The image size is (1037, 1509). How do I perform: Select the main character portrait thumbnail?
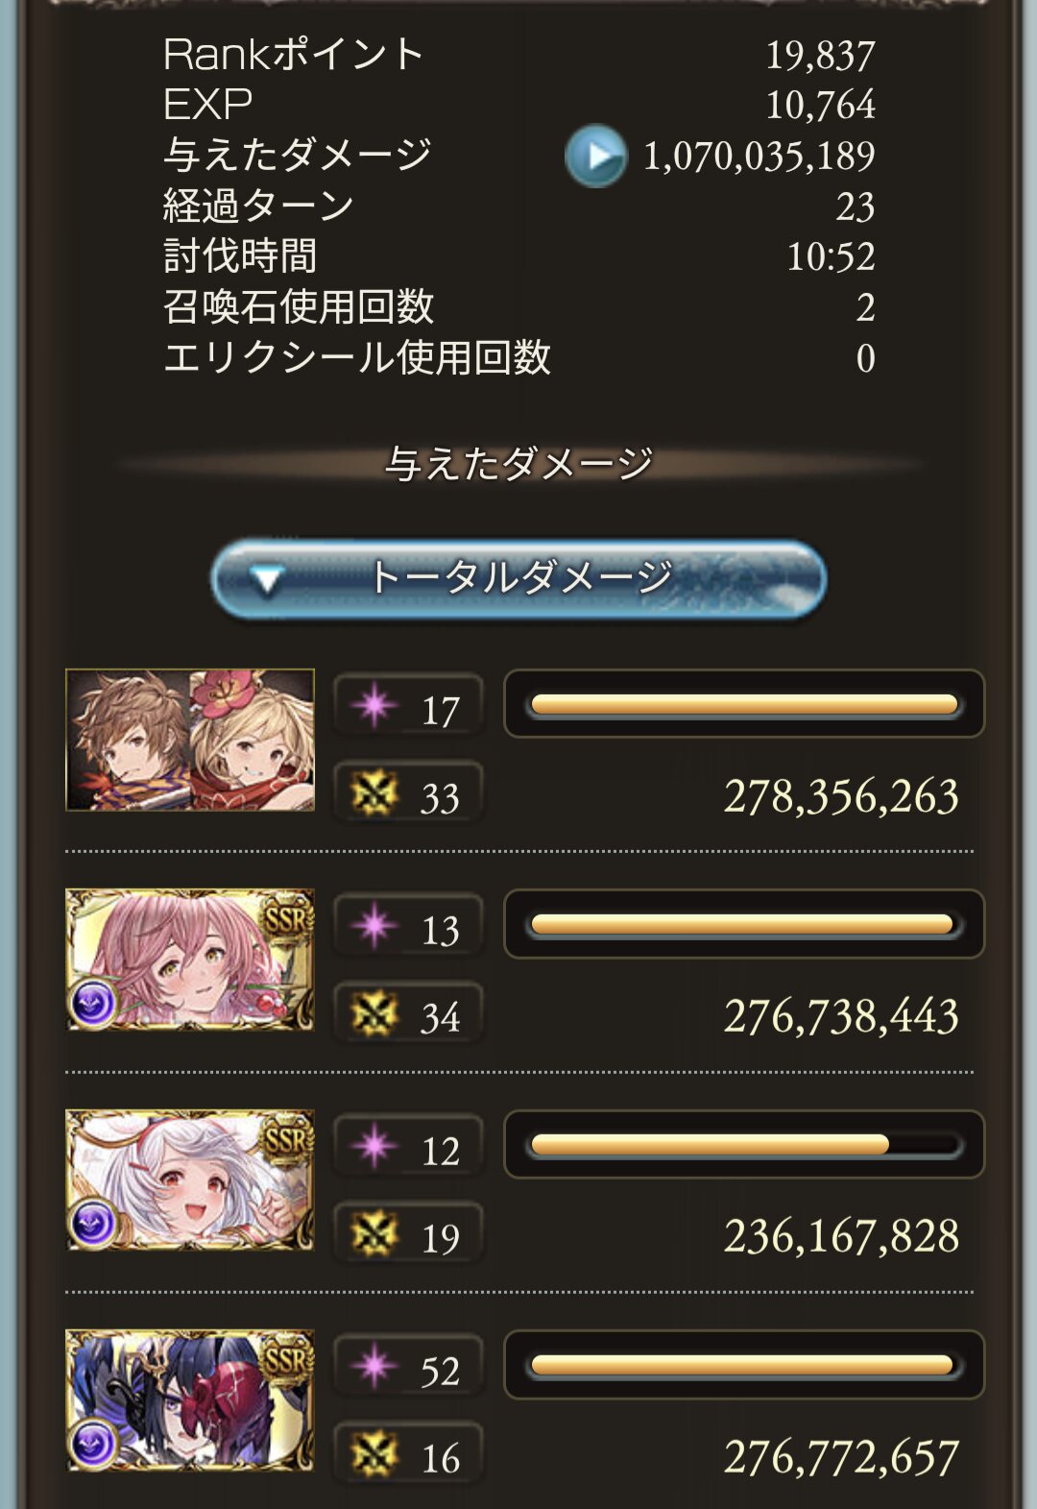coord(190,740)
